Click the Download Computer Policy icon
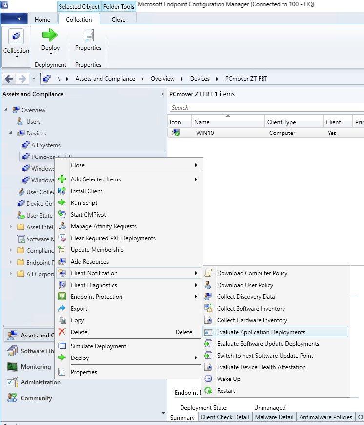Image resolution: width=364 pixels, height=425 pixels. pos(208,273)
